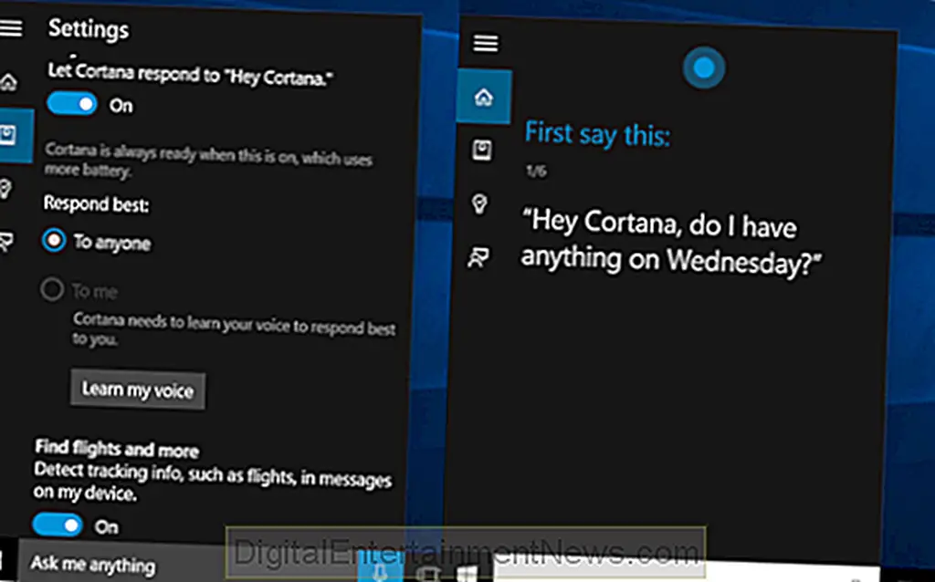
Task: Click the "First say this:" heading
Action: click(x=597, y=134)
